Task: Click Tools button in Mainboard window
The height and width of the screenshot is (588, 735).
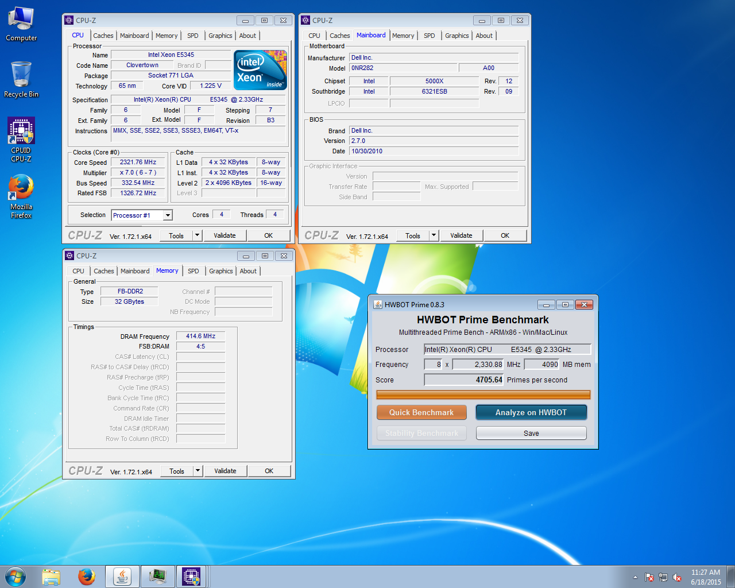Action: (x=413, y=235)
